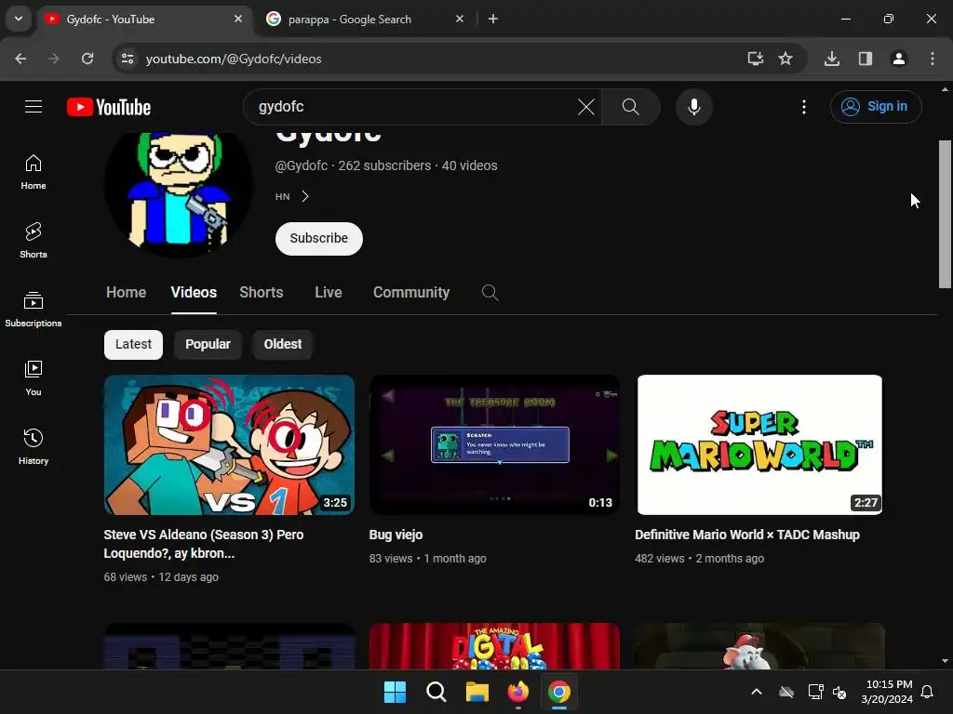Image resolution: width=953 pixels, height=714 pixels.
Task: Open Bug viejo video thumbnail
Action: point(495,445)
